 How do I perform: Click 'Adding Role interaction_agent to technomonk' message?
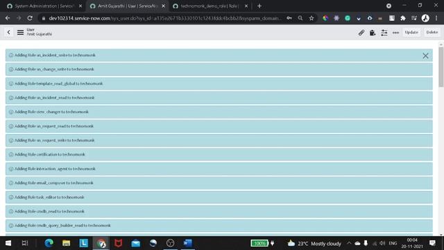(x=219, y=169)
